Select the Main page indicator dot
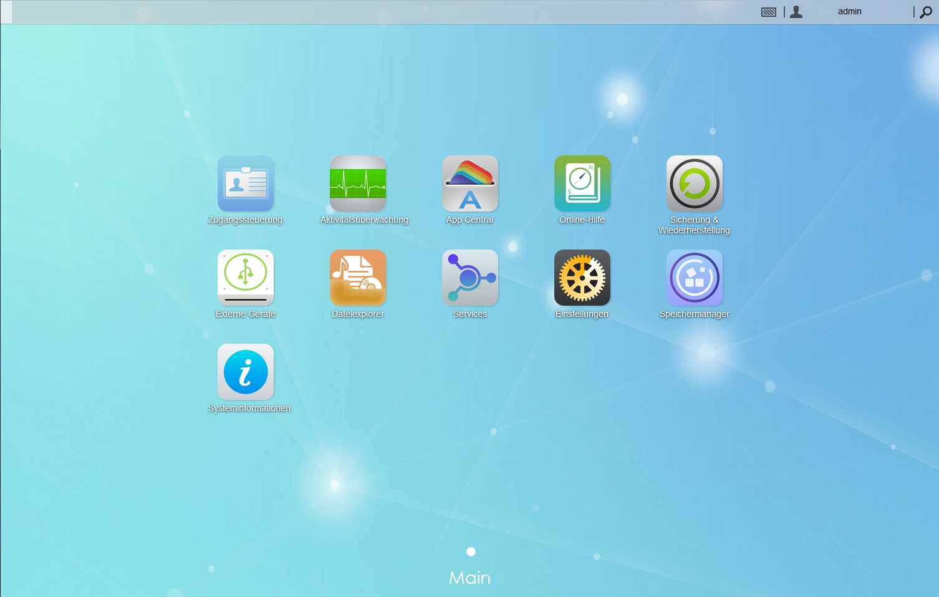The image size is (939, 597). [x=471, y=551]
